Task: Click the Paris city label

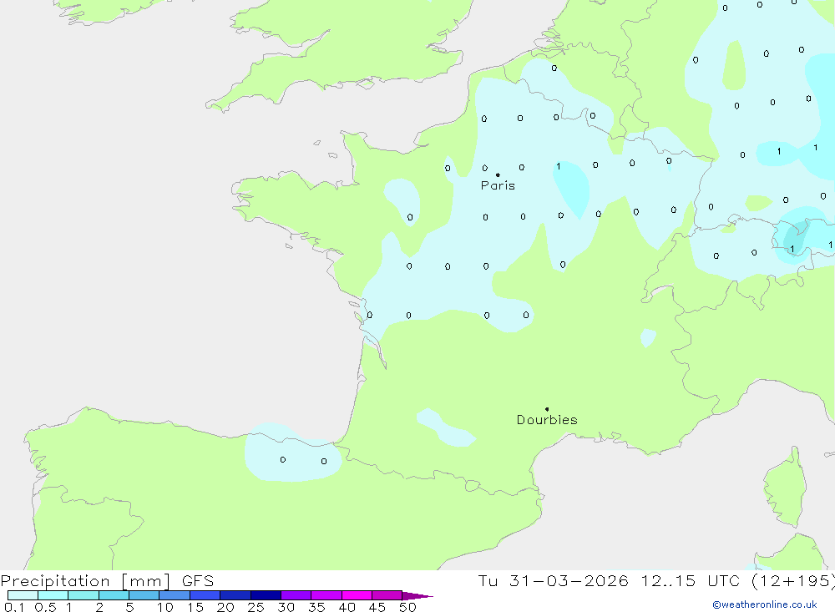Action: (x=498, y=185)
